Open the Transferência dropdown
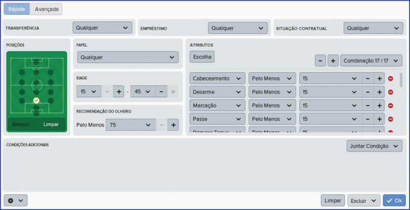The width and height of the screenshot is (410, 210). tap(102, 28)
